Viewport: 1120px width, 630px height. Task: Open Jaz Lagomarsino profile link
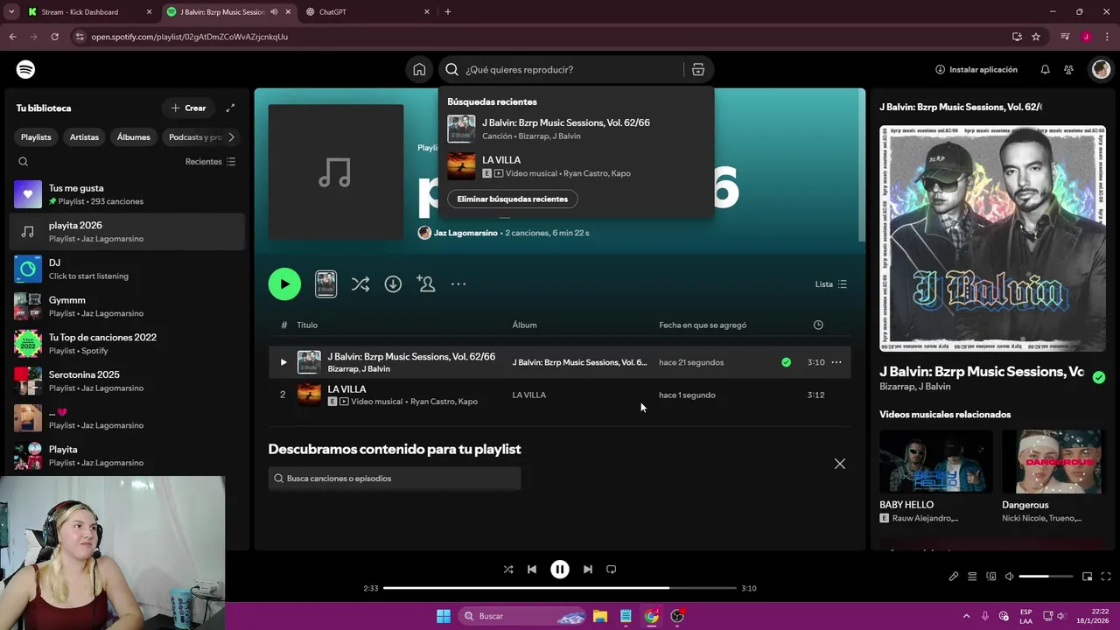pyautogui.click(x=465, y=233)
